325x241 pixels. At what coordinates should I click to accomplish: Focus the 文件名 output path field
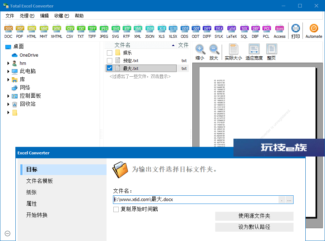[x=196, y=200]
